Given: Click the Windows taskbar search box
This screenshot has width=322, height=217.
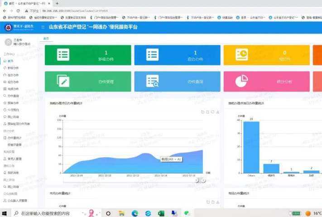Looking at the screenshot, I should coord(55,213).
